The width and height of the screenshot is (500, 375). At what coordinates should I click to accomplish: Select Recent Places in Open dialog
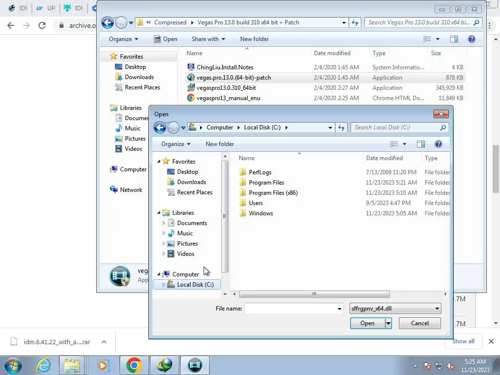point(194,192)
